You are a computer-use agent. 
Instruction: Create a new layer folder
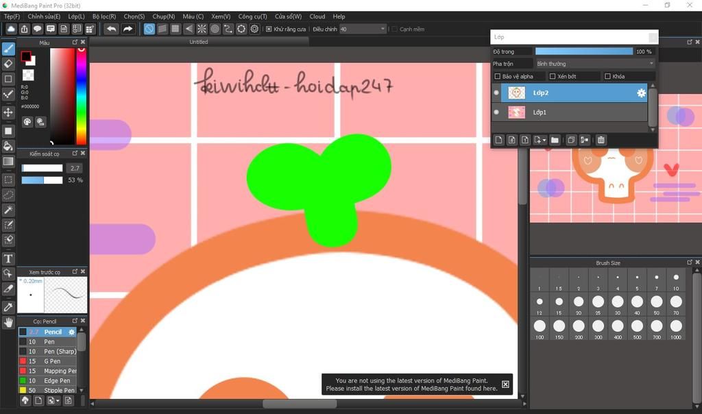click(555, 140)
